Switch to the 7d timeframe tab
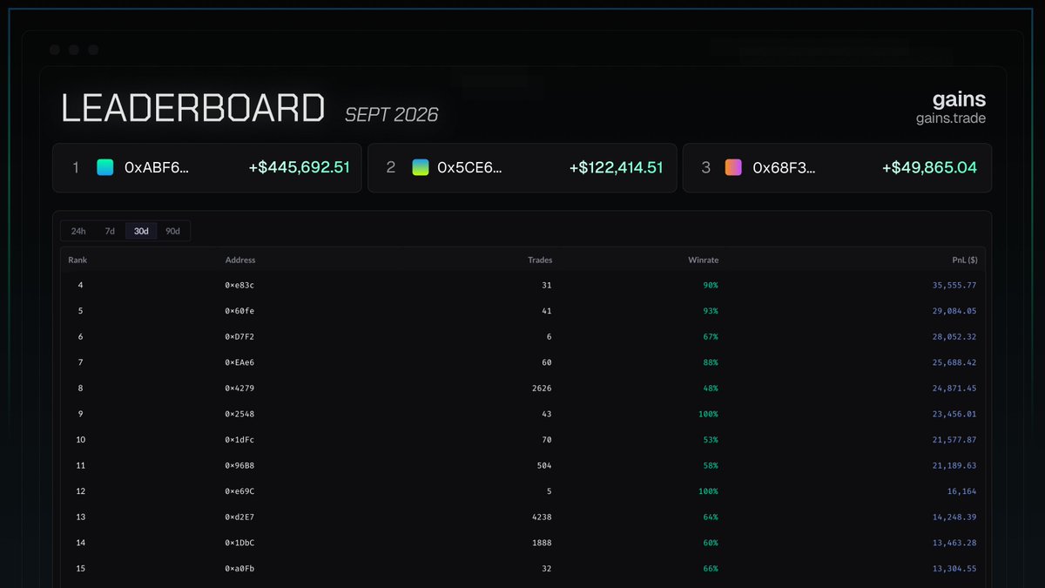1045x588 pixels. point(110,231)
